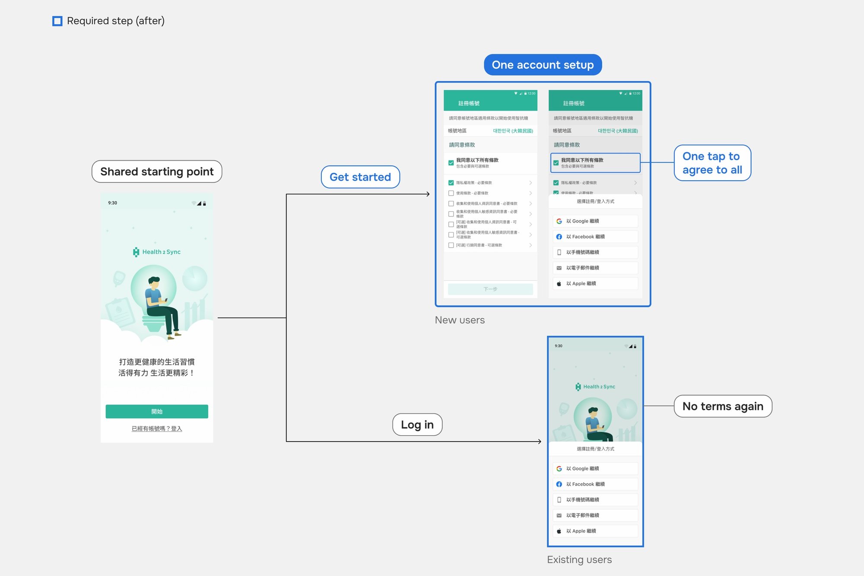Tap the Apple logo on the Existing users screen

click(559, 531)
